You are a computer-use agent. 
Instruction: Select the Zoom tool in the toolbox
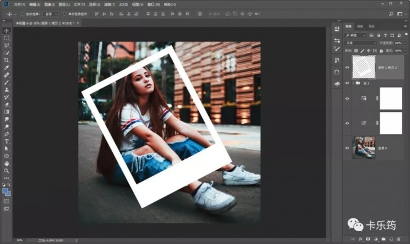point(6,171)
